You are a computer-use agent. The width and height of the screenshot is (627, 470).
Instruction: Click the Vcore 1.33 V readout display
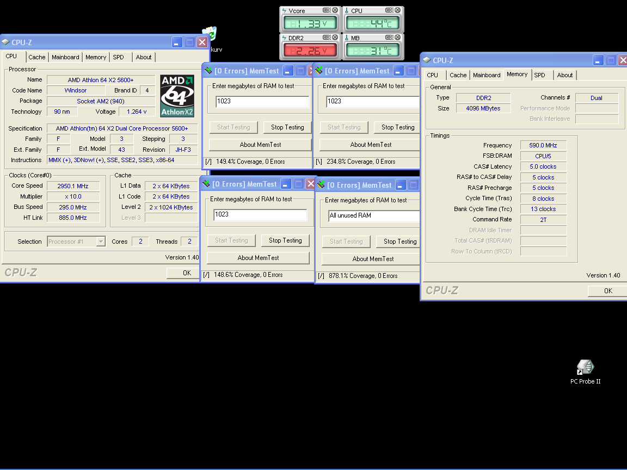310,23
